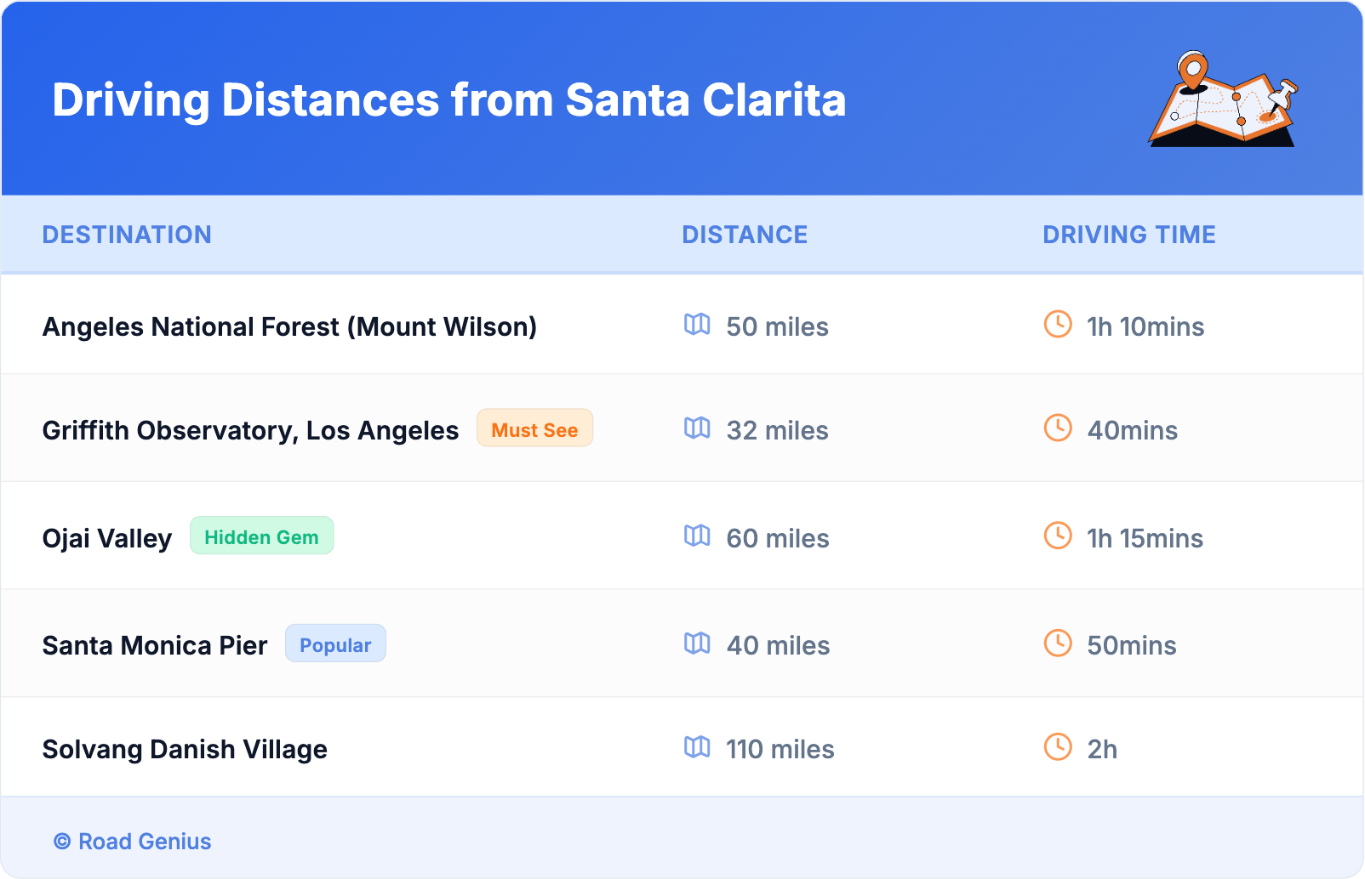
Task: Click the DISTANCE column header
Action: (x=745, y=235)
